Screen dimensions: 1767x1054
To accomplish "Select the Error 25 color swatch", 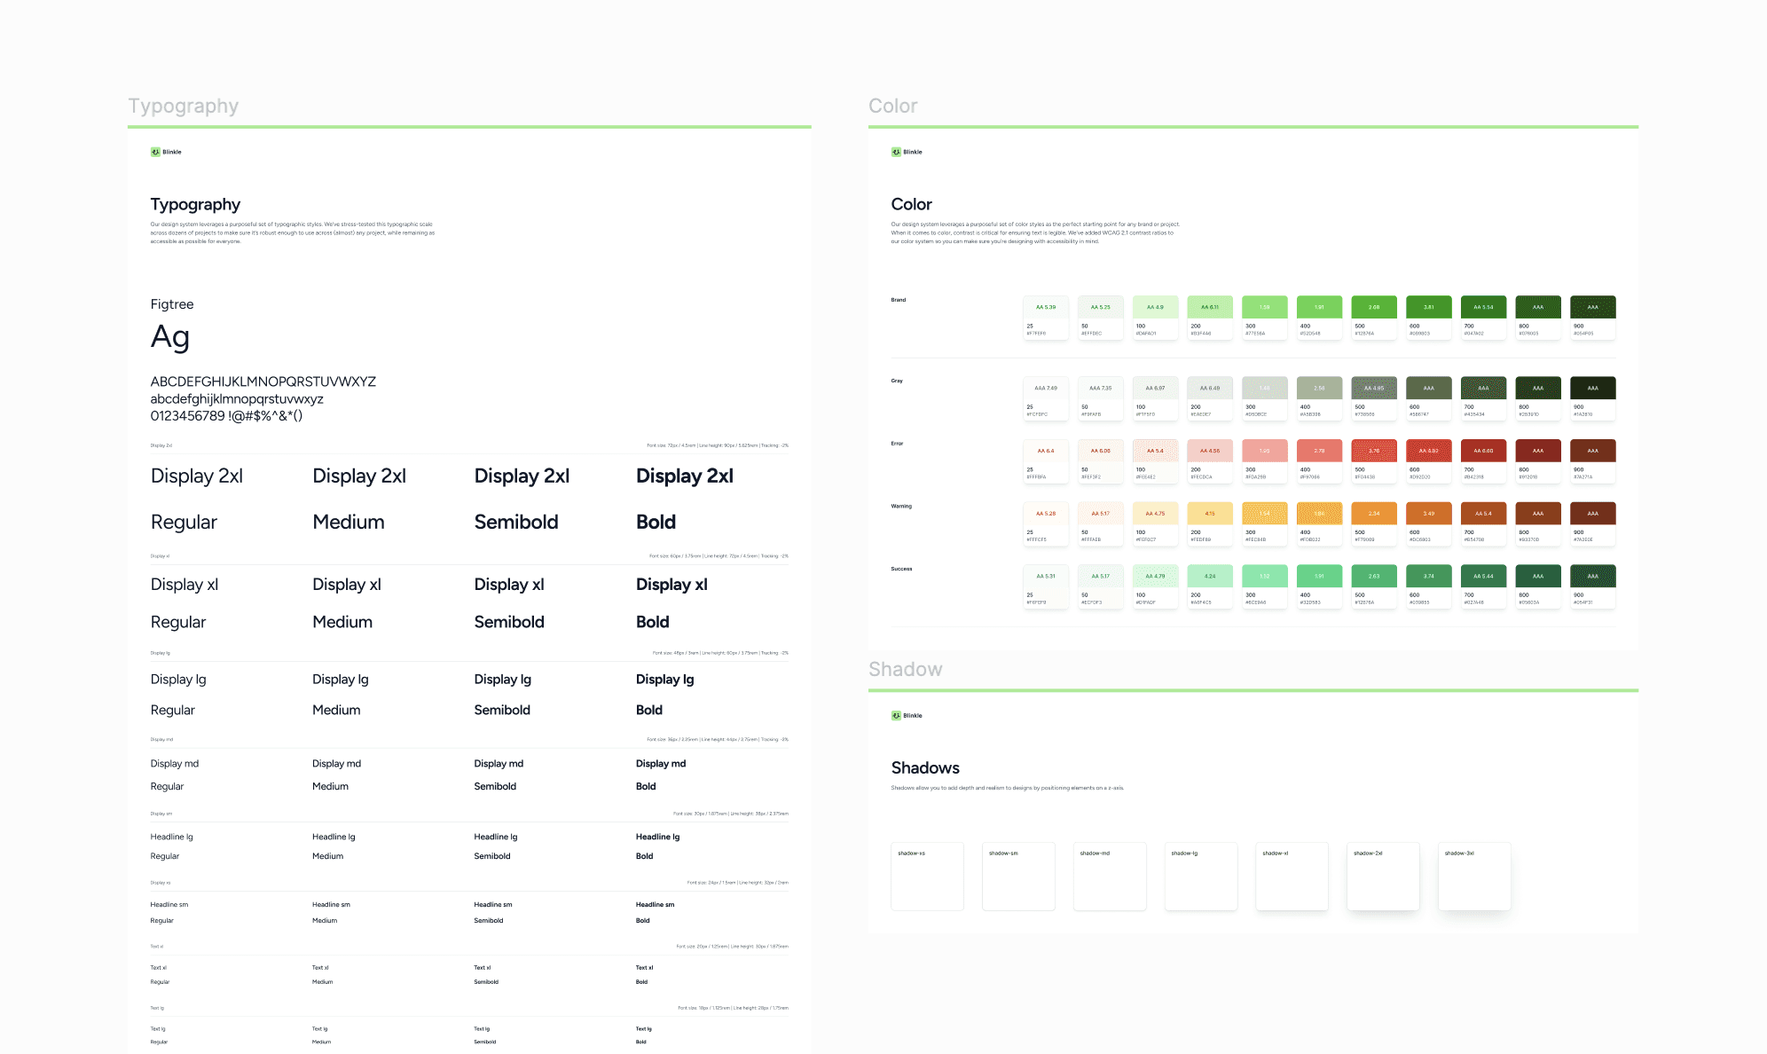I will [1045, 451].
